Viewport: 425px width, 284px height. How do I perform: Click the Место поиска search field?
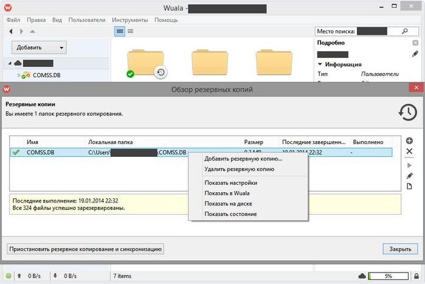367,32
